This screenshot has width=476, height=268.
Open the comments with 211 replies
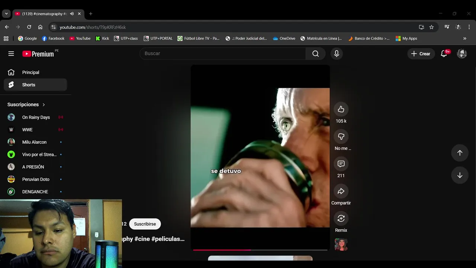(341, 164)
